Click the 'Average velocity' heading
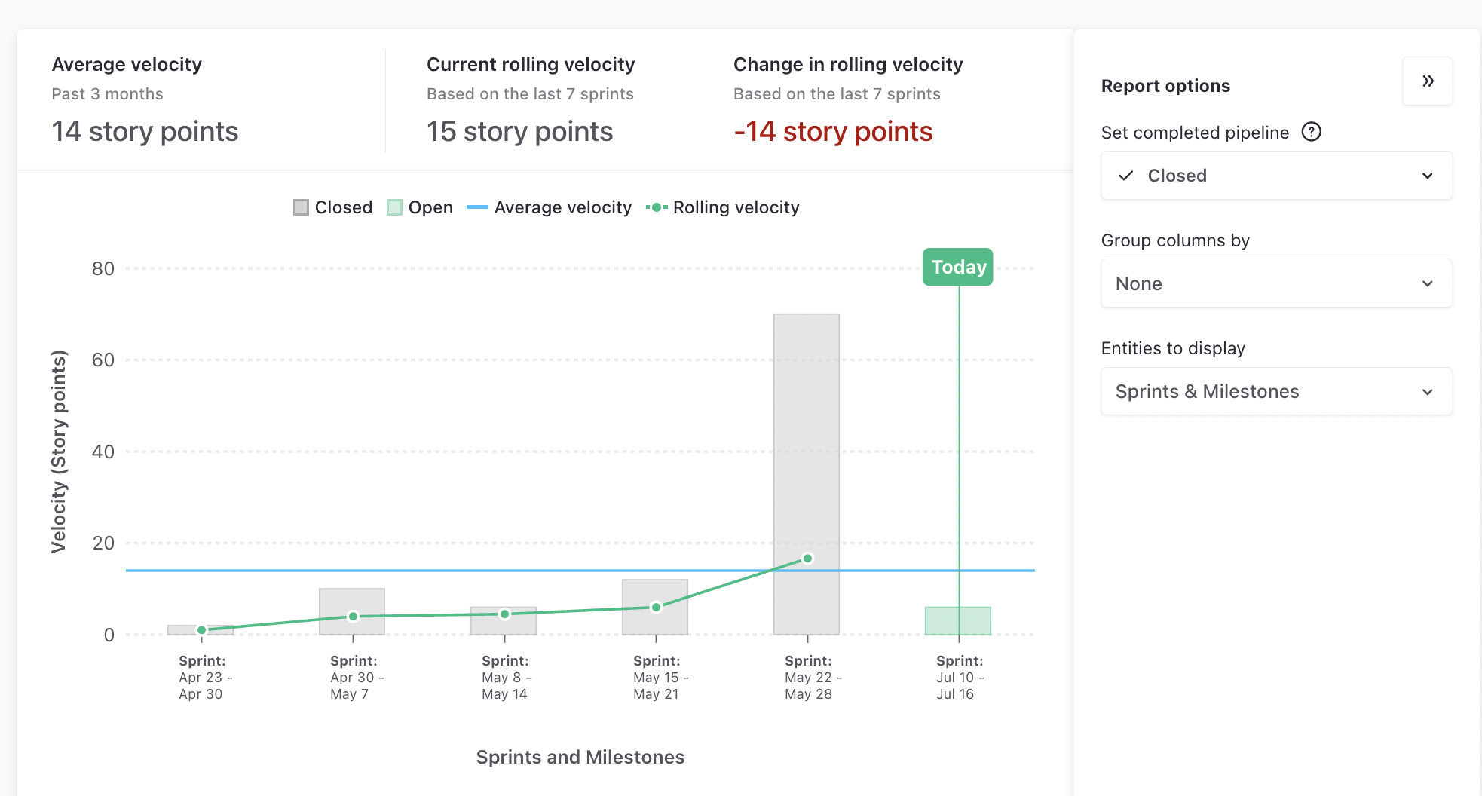1482x796 pixels. click(127, 65)
